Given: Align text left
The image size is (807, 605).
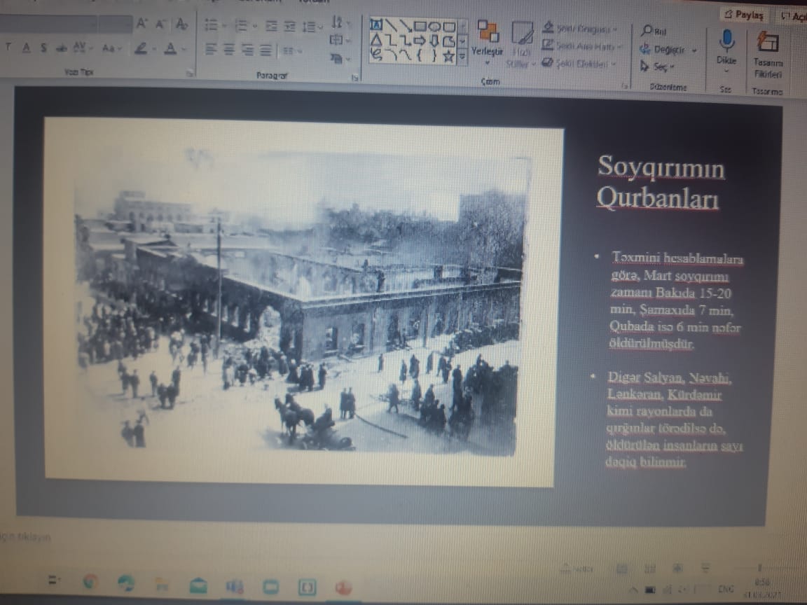Looking at the screenshot, I should click(x=211, y=50).
